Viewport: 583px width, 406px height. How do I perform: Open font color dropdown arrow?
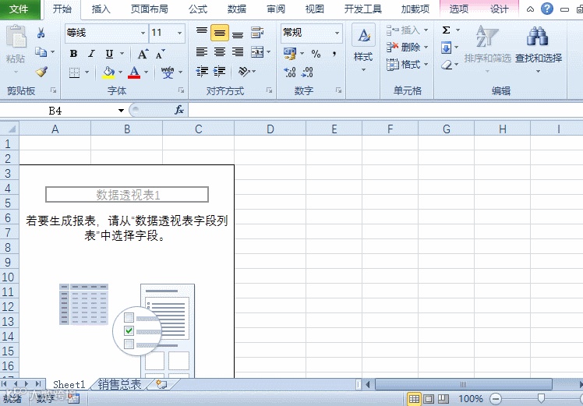146,72
